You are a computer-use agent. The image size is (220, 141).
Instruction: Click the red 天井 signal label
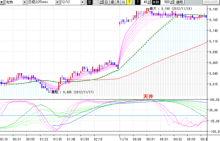click(x=148, y=96)
